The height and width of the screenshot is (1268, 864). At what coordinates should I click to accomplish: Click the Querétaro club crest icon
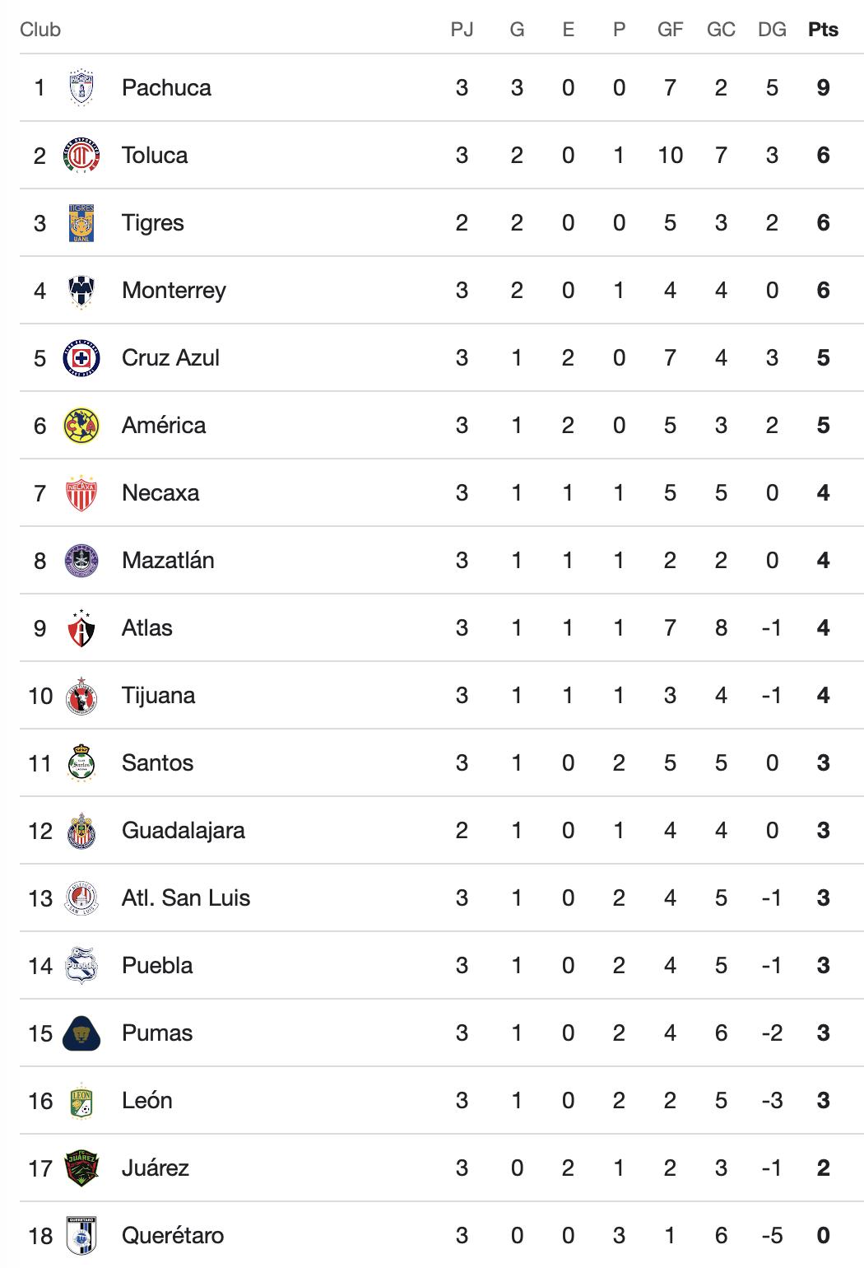(x=81, y=1236)
